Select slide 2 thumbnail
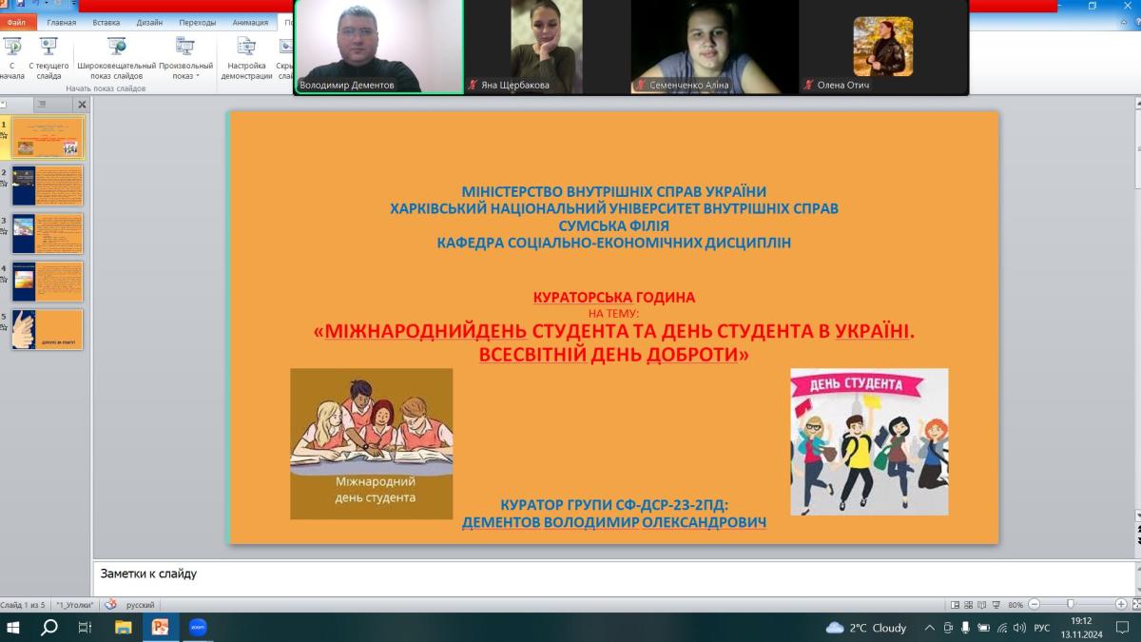Viewport: 1141px width, 642px height. coord(48,185)
